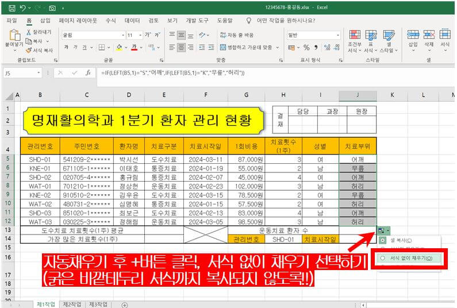Screen dimensions: 457x308
Task: Switch to the 데이터 ribbon tab
Action: pos(132,20)
